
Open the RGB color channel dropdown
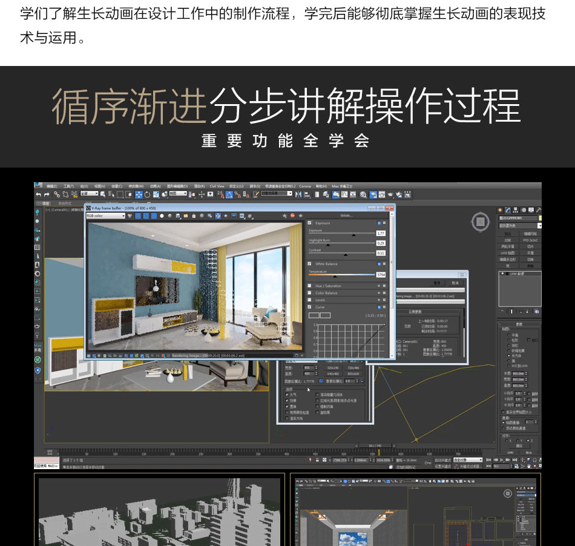[x=105, y=215]
